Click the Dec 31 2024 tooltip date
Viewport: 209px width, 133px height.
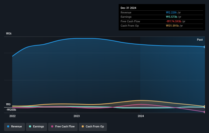(128, 8)
